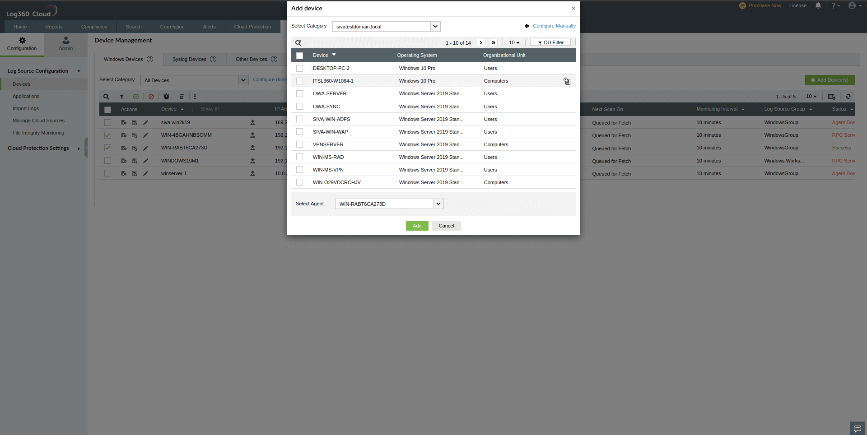867x436 pixels.
Task: Click the Admin icon in the sidebar
Action: coord(66,41)
